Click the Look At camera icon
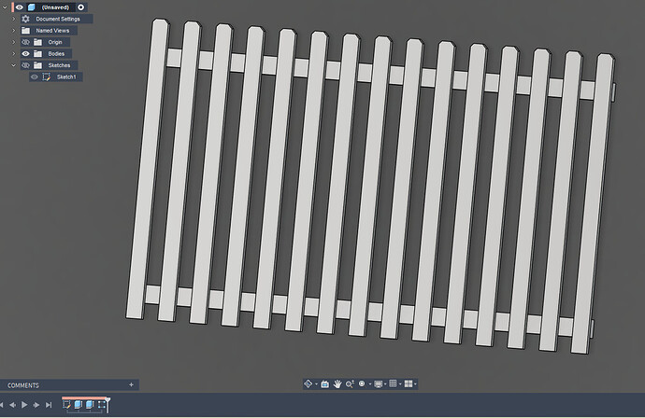 pyautogui.click(x=324, y=383)
